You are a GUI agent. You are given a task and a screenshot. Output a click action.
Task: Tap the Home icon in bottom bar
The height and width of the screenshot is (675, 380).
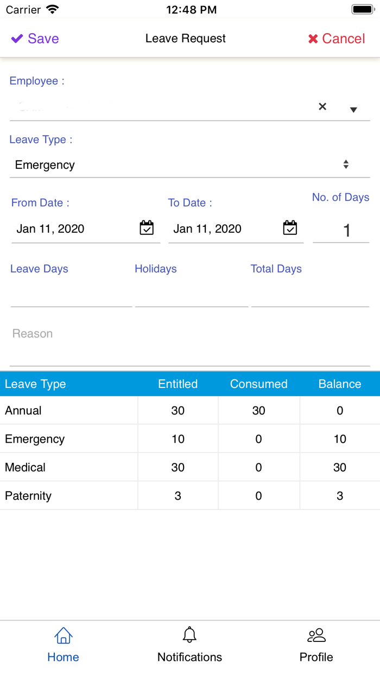(x=63, y=635)
